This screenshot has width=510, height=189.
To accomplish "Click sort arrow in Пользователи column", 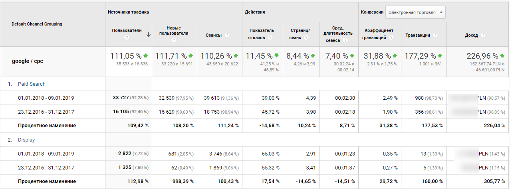I will pyautogui.click(x=149, y=35).
